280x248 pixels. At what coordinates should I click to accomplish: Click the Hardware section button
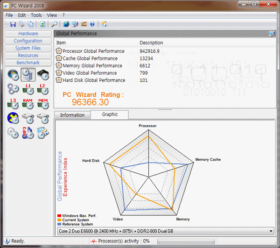(28, 34)
